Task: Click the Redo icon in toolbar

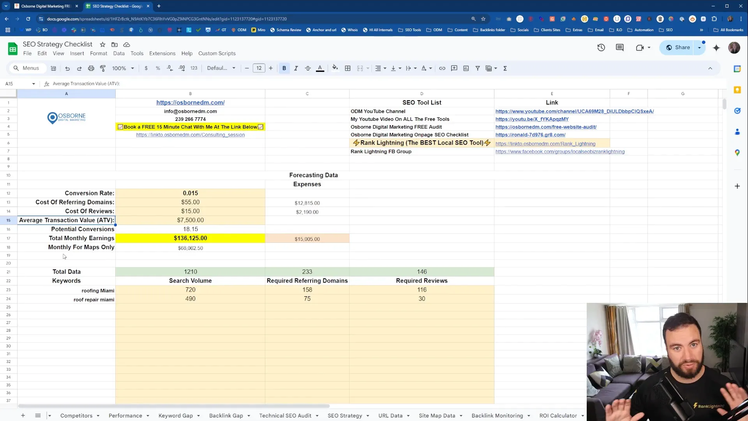Action: [x=79, y=68]
